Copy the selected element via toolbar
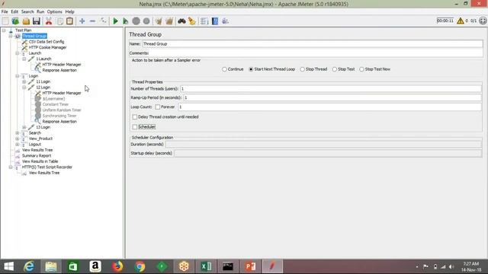 pyautogui.click(x=59, y=21)
